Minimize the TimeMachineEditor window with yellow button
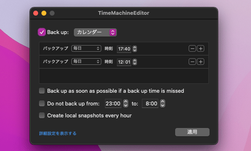Image resolution: width=251 pixels, height=151 pixels. [x=44, y=13]
